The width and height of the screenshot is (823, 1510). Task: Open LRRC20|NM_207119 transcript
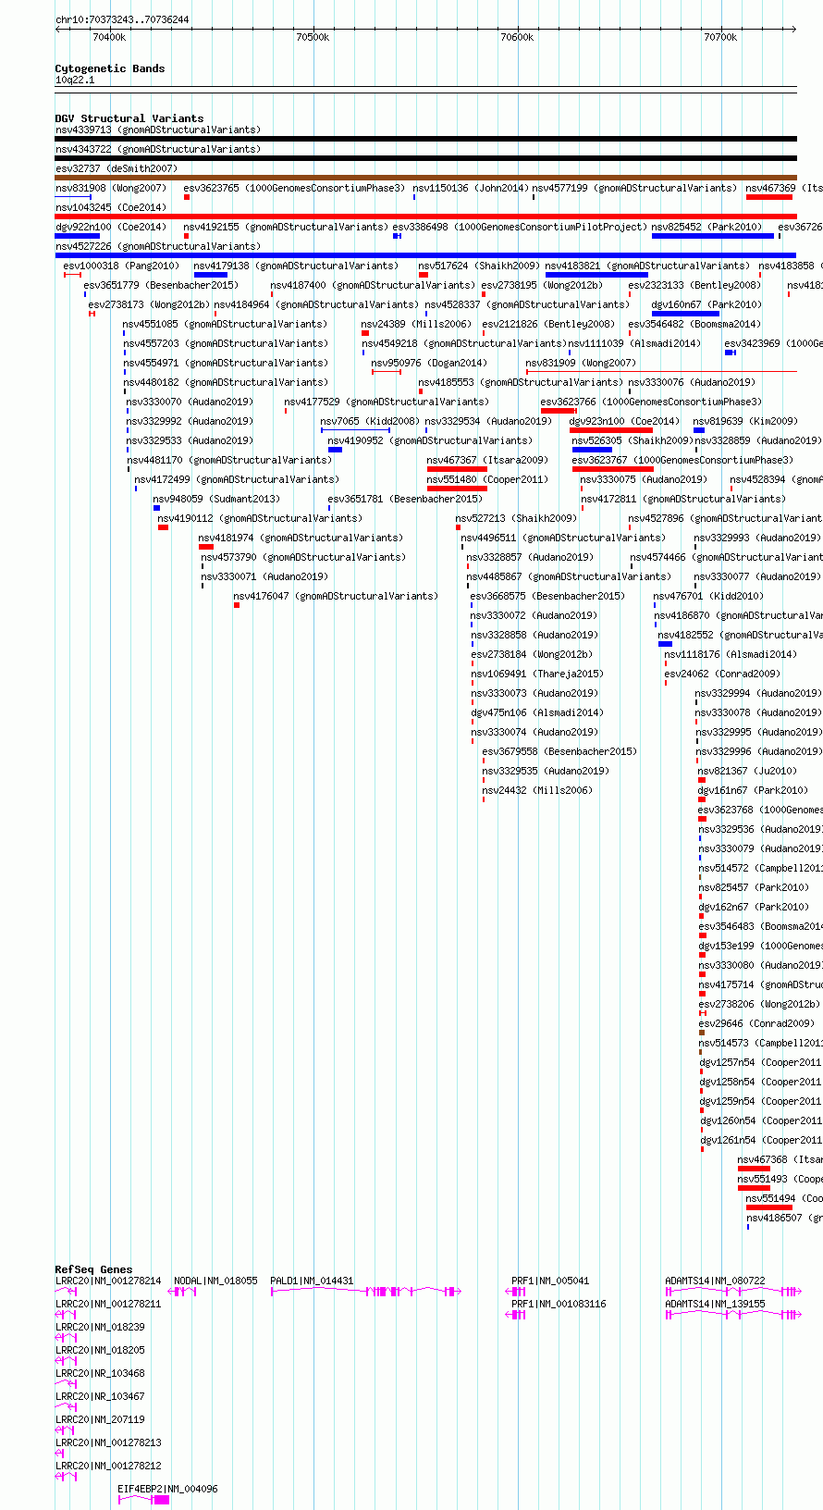tap(100, 1419)
